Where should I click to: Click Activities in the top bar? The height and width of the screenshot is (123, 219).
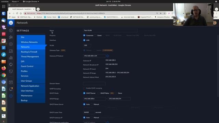coord(5,1)
